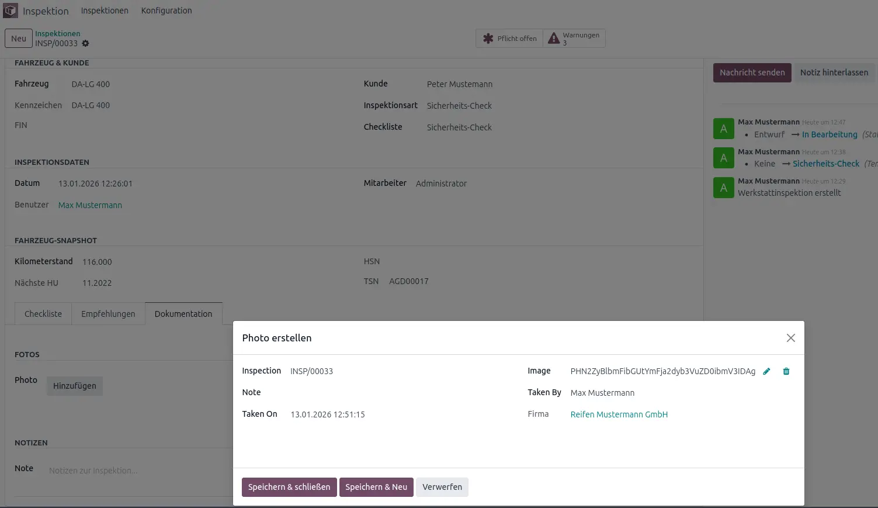Click the Nachricht senden button
The image size is (878, 508).
(752, 72)
